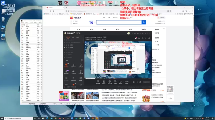The width and height of the screenshot is (215, 120).
Task: Open mode dropdown next to streaming app logo
Action: (x=78, y=33)
